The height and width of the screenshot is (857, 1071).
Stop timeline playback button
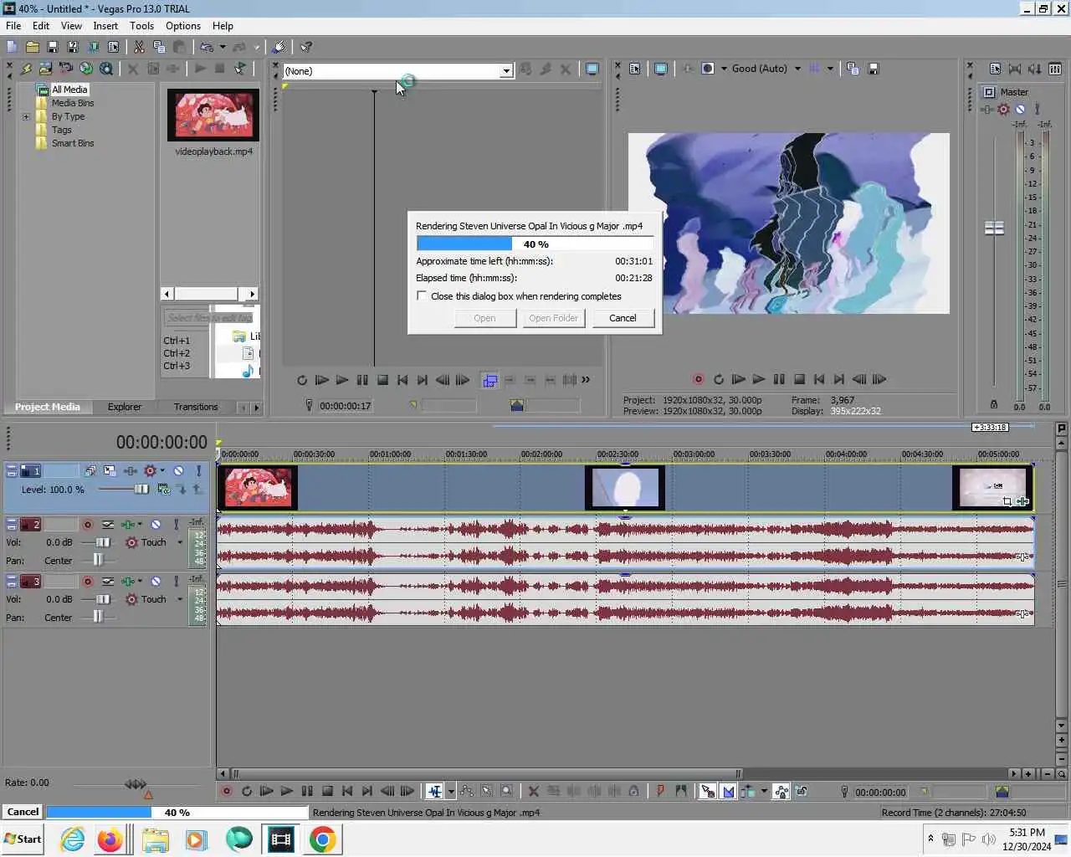click(x=327, y=791)
